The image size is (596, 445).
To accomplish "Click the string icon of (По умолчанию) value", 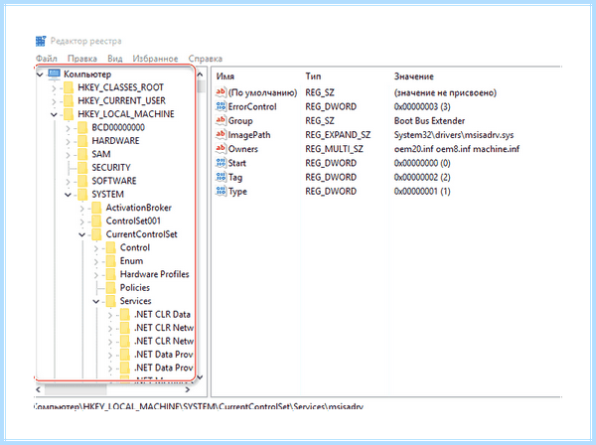I will (221, 92).
